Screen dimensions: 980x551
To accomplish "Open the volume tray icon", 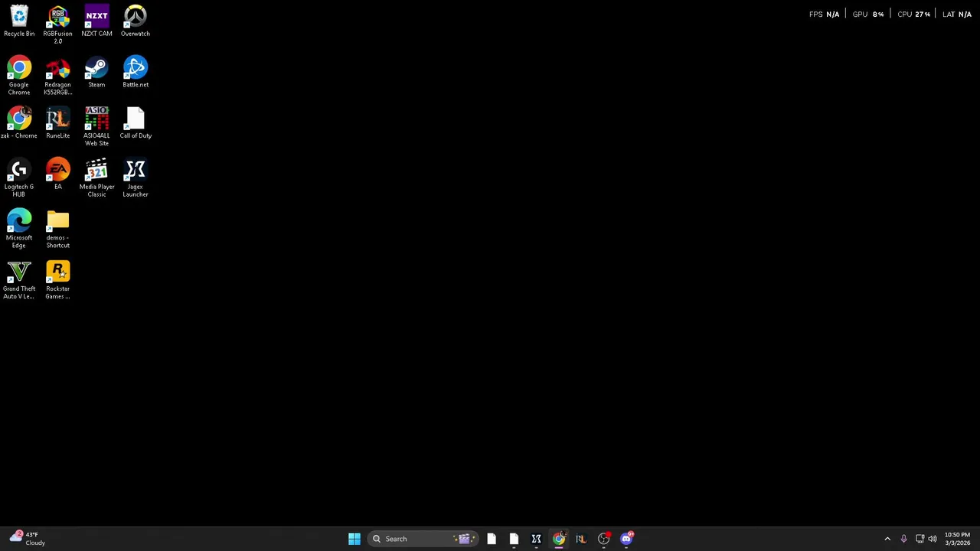I will [x=933, y=539].
